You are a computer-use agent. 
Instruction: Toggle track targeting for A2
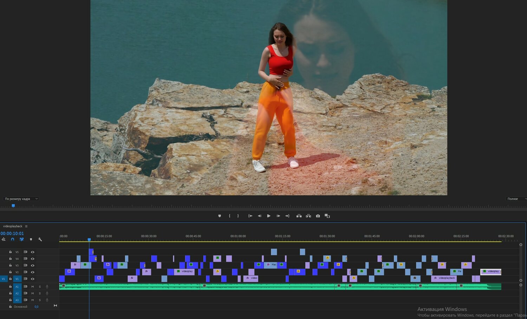[x=17, y=293]
